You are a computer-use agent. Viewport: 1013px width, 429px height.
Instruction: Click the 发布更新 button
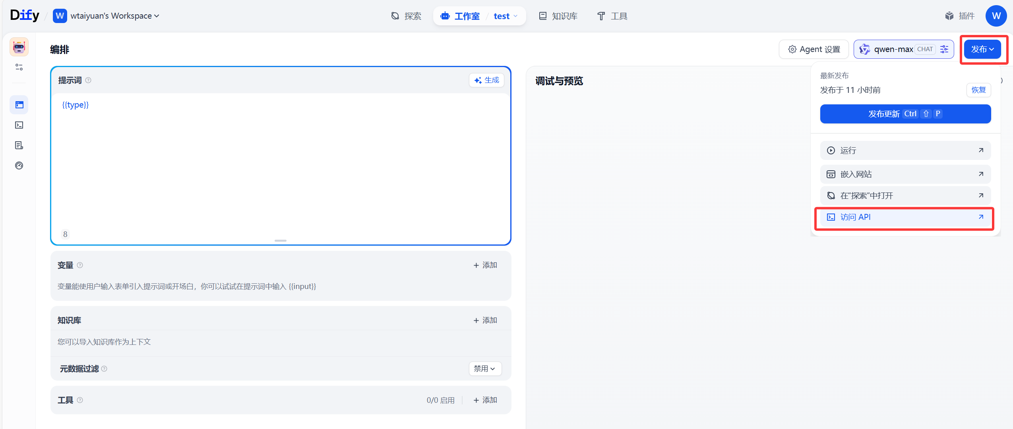(x=905, y=114)
